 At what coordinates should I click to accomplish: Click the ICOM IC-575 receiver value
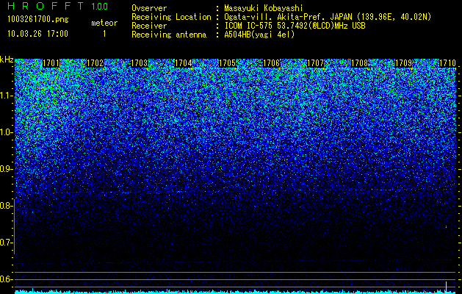(x=295, y=26)
